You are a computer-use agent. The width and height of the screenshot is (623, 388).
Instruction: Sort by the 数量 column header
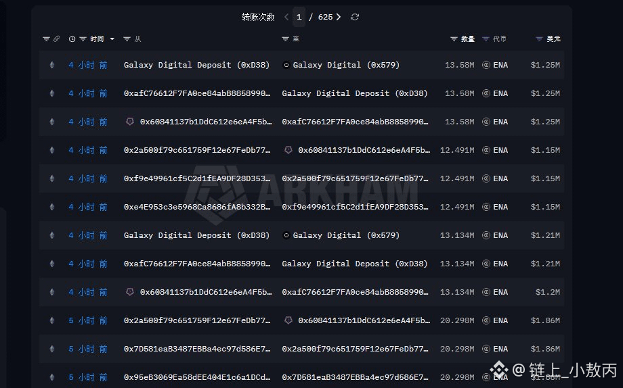click(468, 39)
